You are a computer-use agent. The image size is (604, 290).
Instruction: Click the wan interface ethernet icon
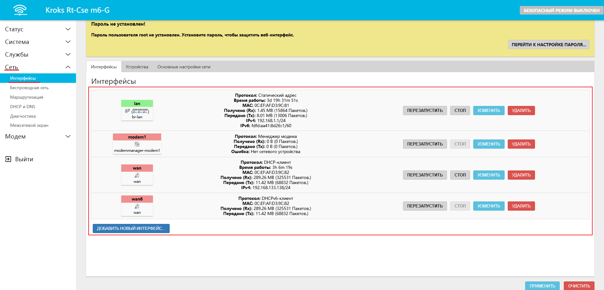tap(137, 175)
